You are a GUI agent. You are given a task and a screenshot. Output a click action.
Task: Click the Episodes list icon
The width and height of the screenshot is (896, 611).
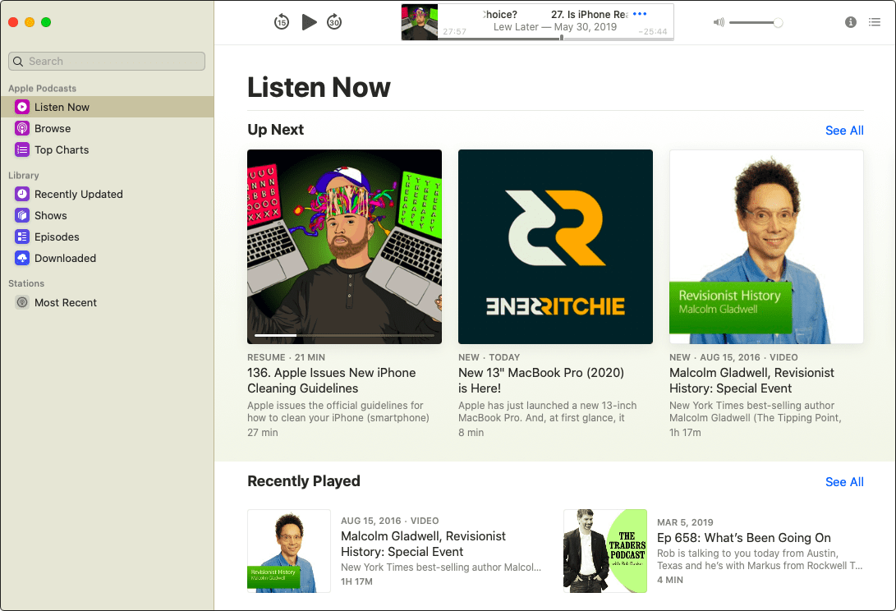(21, 237)
